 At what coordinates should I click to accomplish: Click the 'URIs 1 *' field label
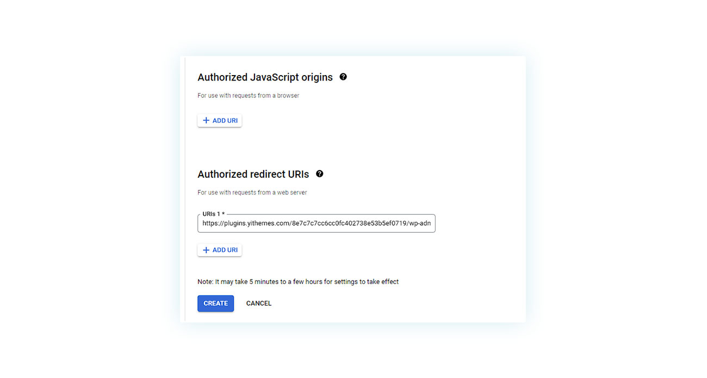(214, 214)
